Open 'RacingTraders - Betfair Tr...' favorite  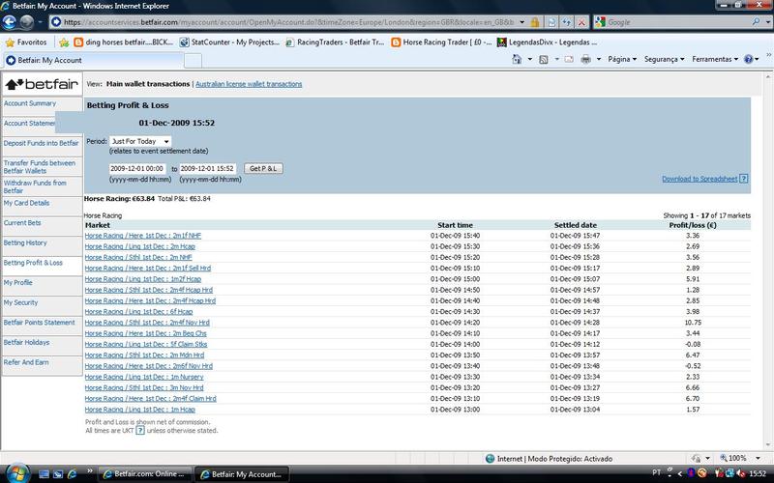(335, 43)
